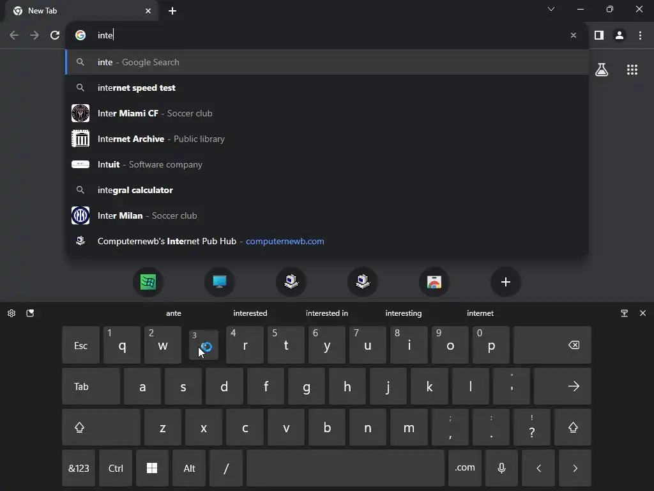
Task: Open the rainbow picture shortcut
Action: pos(434,282)
